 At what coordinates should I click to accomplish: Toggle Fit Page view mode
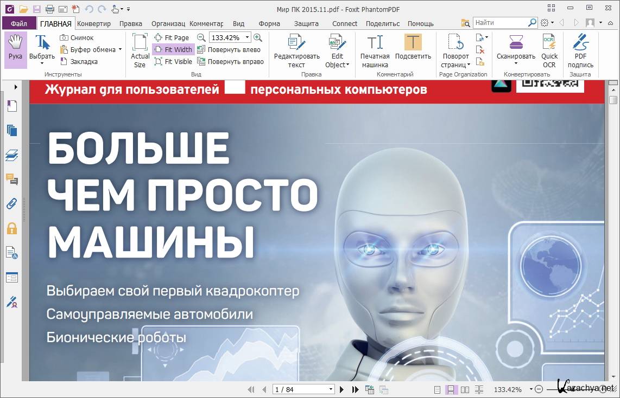point(172,37)
